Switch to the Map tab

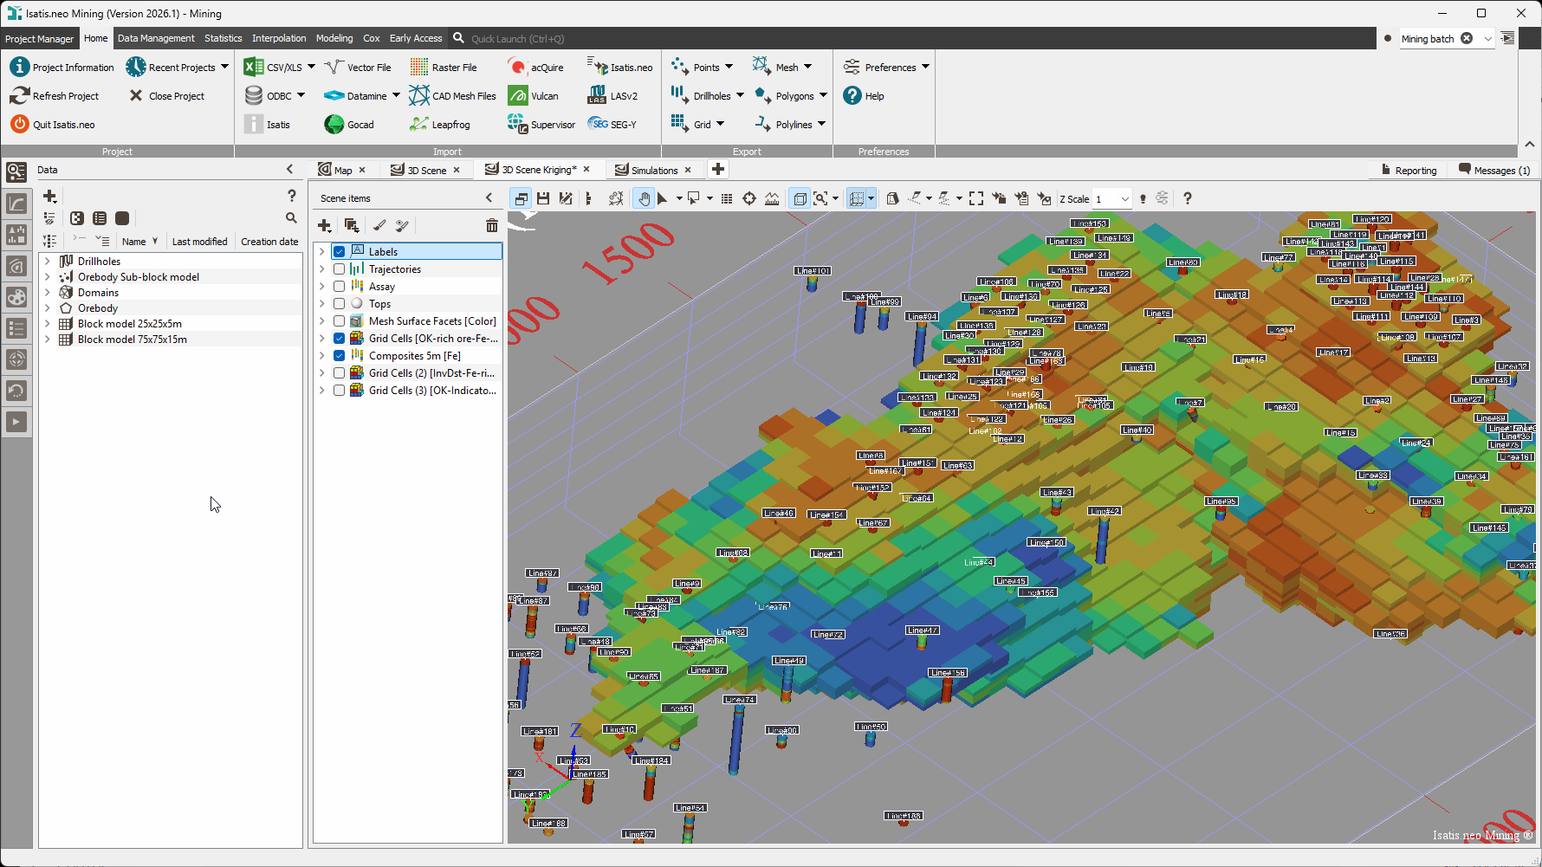point(342,170)
